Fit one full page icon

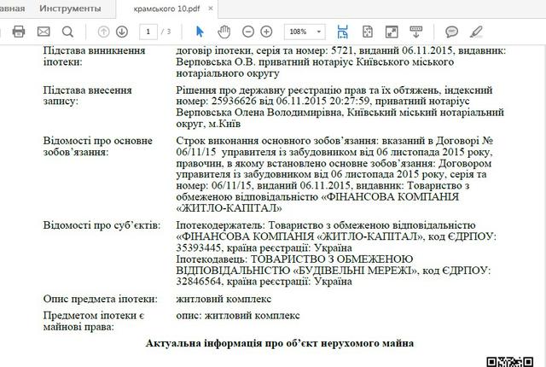[368, 32]
